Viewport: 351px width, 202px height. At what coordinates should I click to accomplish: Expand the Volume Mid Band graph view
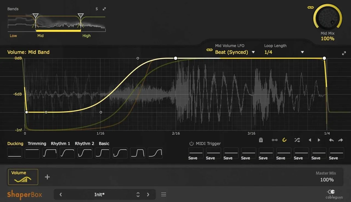tap(344, 53)
